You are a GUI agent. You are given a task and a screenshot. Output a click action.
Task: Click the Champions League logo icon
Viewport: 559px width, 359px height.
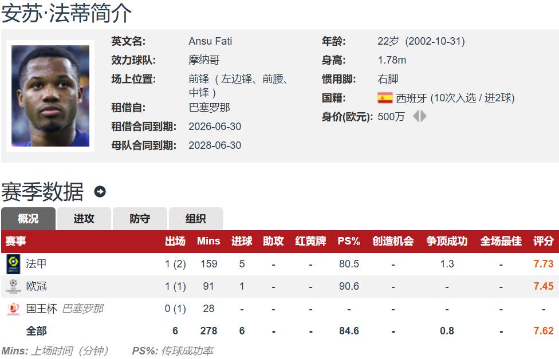coord(13,286)
